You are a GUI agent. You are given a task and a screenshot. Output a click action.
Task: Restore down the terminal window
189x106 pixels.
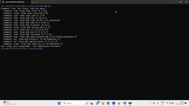tap(180, 2)
